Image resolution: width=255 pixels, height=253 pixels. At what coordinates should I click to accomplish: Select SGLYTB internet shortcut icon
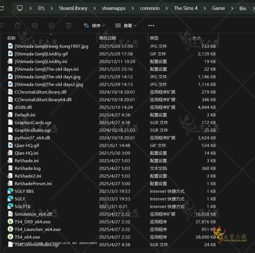coord(10,206)
